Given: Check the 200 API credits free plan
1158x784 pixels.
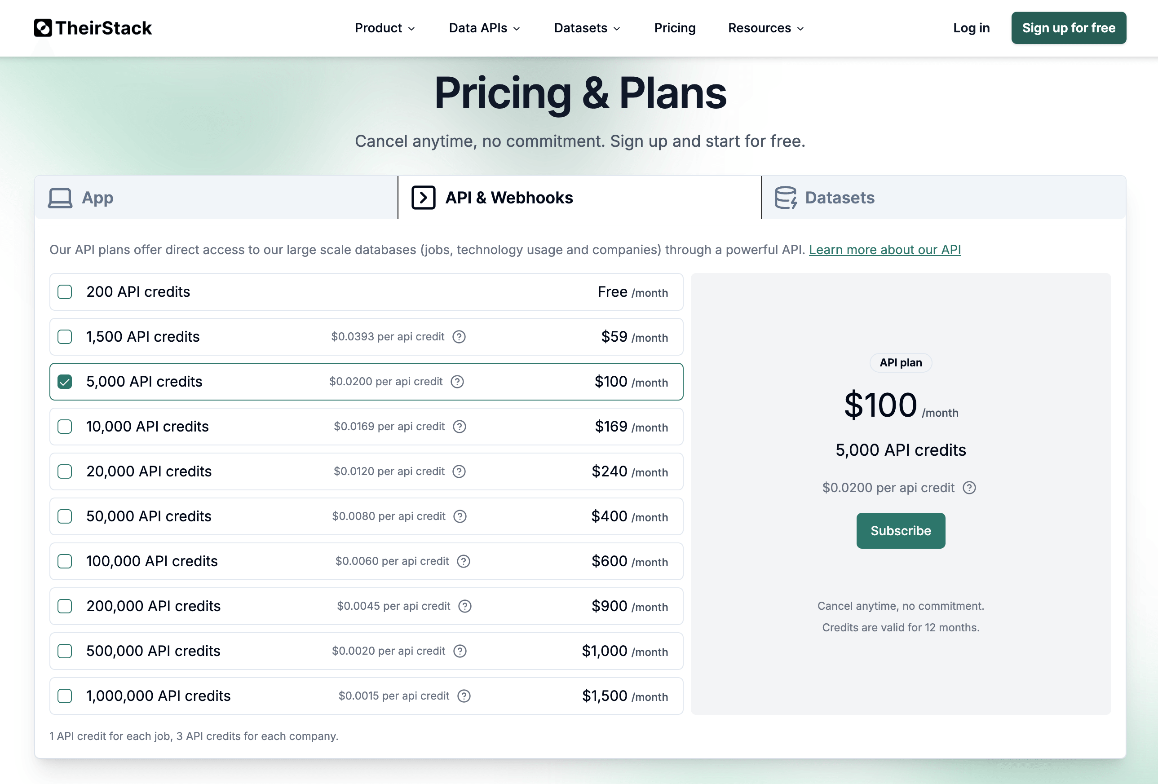Looking at the screenshot, I should pyautogui.click(x=65, y=292).
